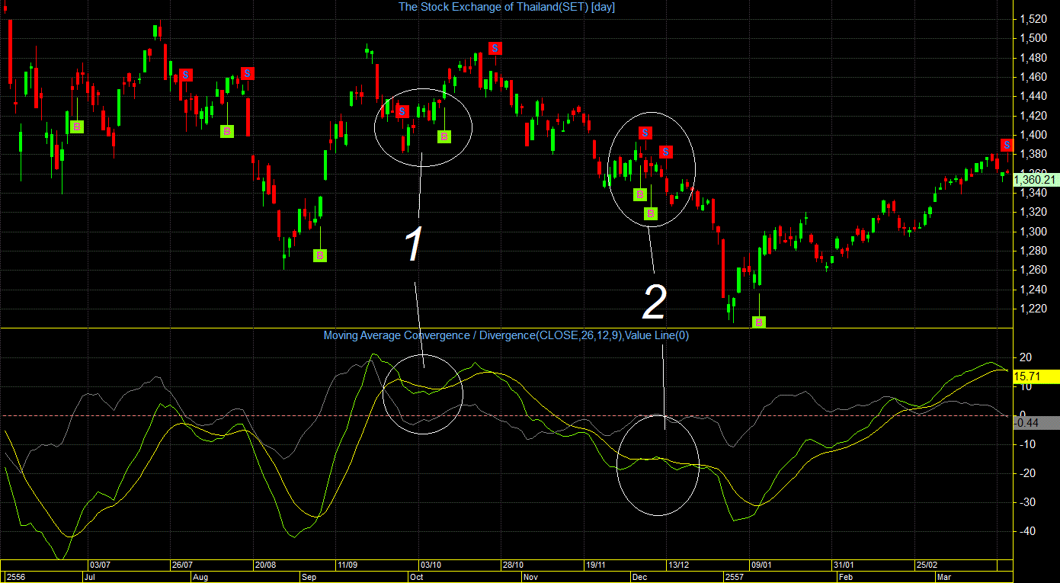The width and height of the screenshot is (1060, 583).
Task: Select the Oct month label
Action: (417, 577)
